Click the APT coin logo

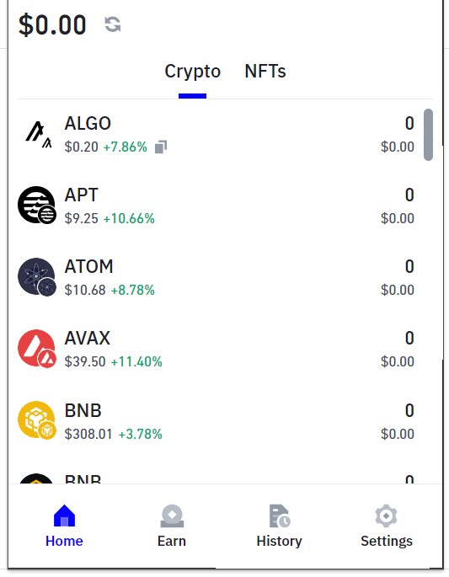(37, 205)
